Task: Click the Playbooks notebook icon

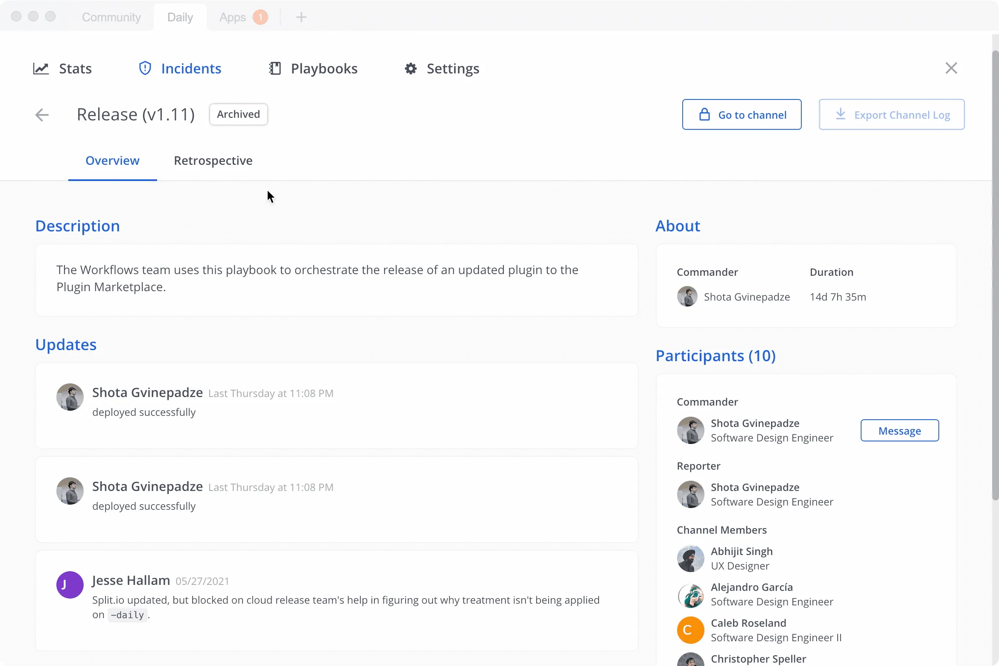Action: tap(275, 68)
